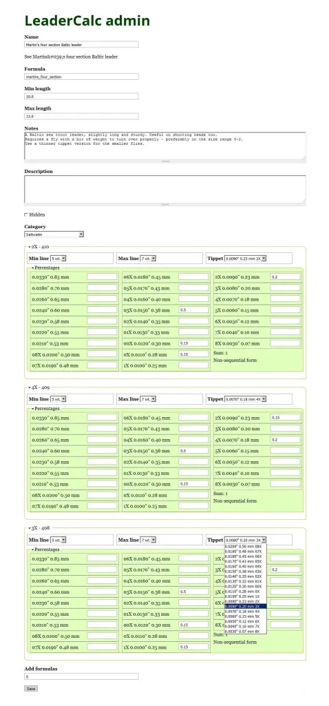
Task: Click into the Description text area
Action: [165, 189]
